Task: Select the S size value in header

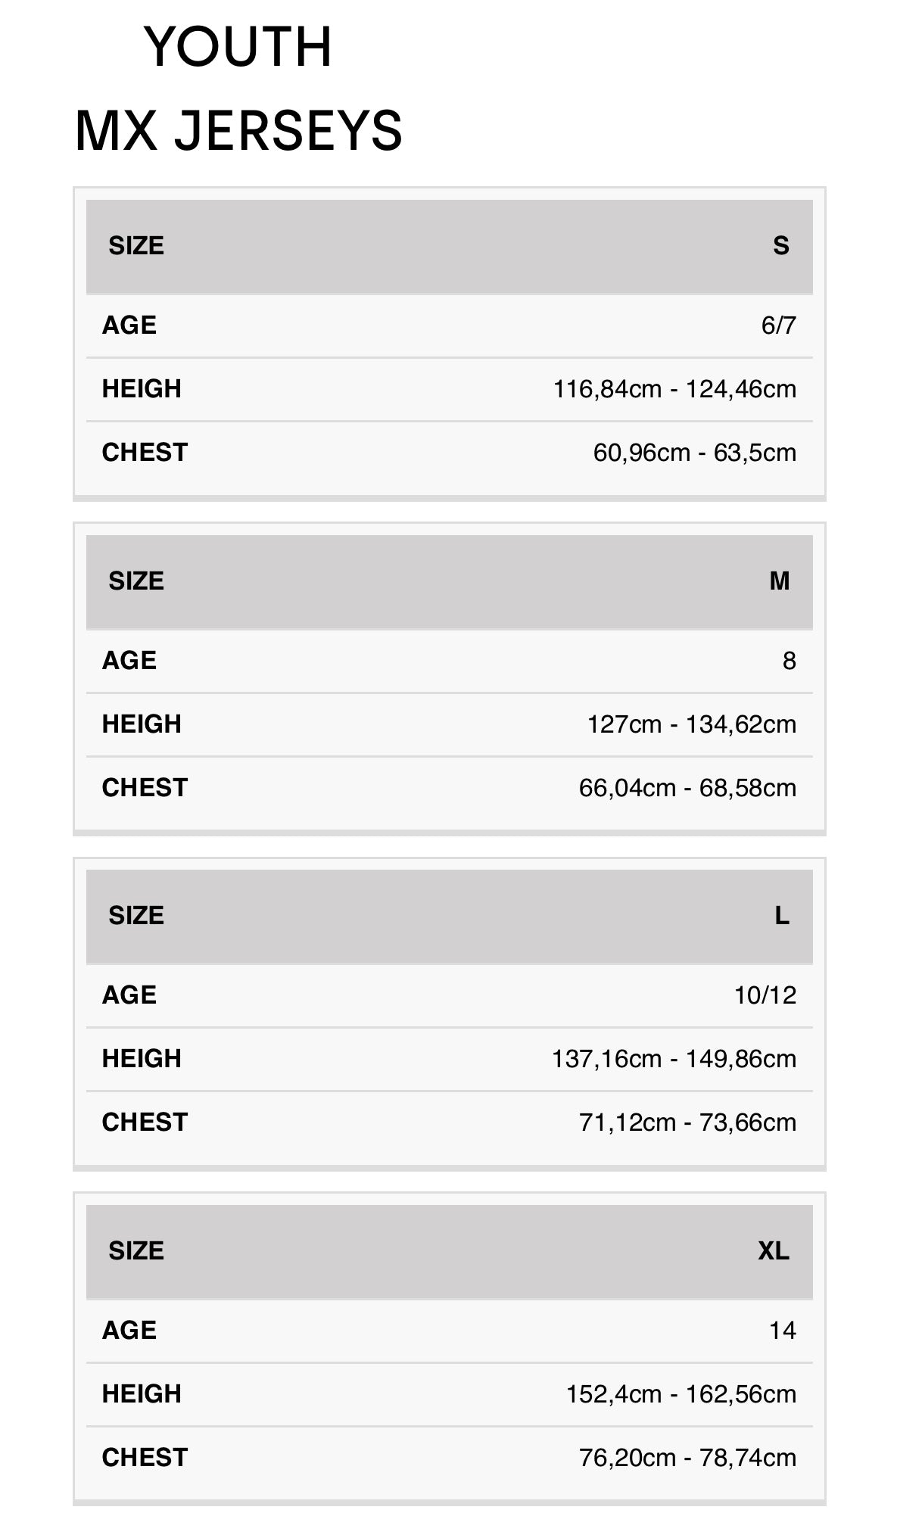Action: point(780,246)
